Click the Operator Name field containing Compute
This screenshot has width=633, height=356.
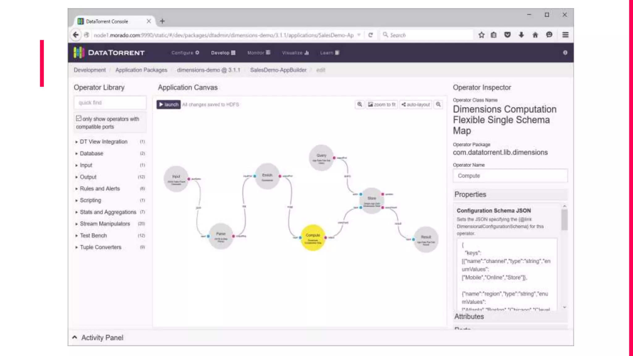point(510,176)
